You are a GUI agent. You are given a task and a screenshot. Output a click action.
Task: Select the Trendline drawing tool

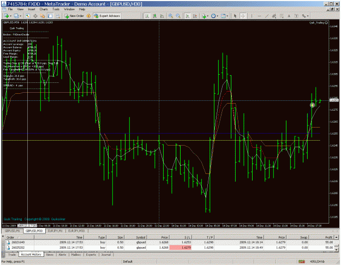click(267, 16)
